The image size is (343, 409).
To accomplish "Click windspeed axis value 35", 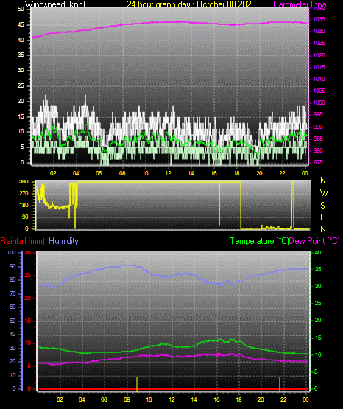I will [x=21, y=55].
